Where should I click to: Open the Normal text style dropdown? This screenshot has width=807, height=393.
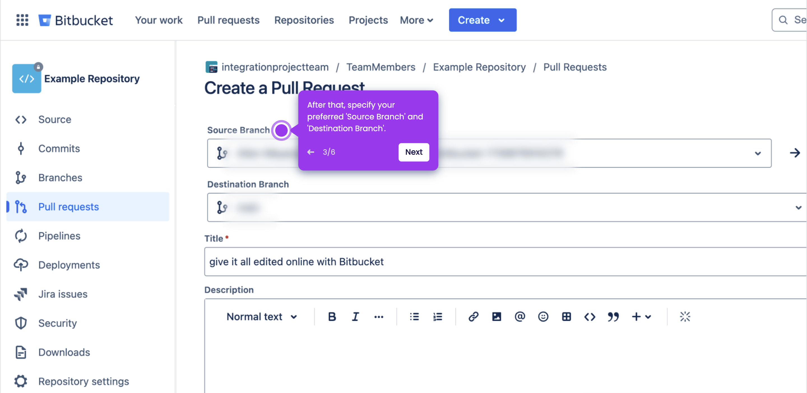tap(262, 317)
